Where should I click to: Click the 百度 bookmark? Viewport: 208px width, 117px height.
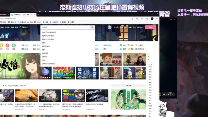point(45,22)
